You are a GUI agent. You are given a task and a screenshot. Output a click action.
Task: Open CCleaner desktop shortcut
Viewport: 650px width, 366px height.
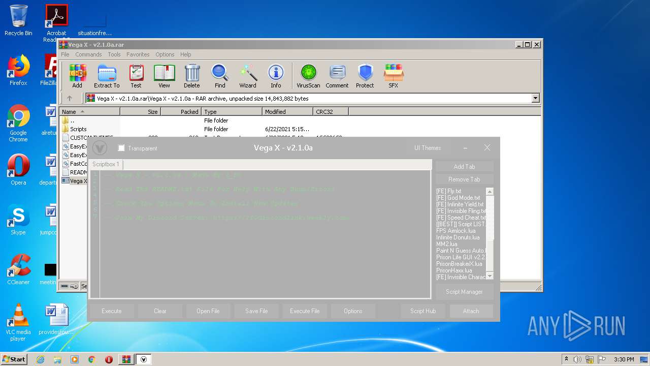[18, 269]
